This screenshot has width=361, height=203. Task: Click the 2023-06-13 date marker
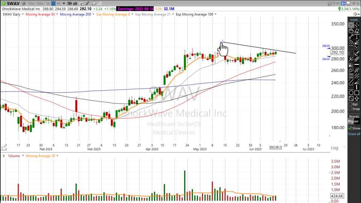pos(276,147)
